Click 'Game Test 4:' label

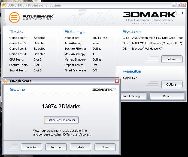18,54
